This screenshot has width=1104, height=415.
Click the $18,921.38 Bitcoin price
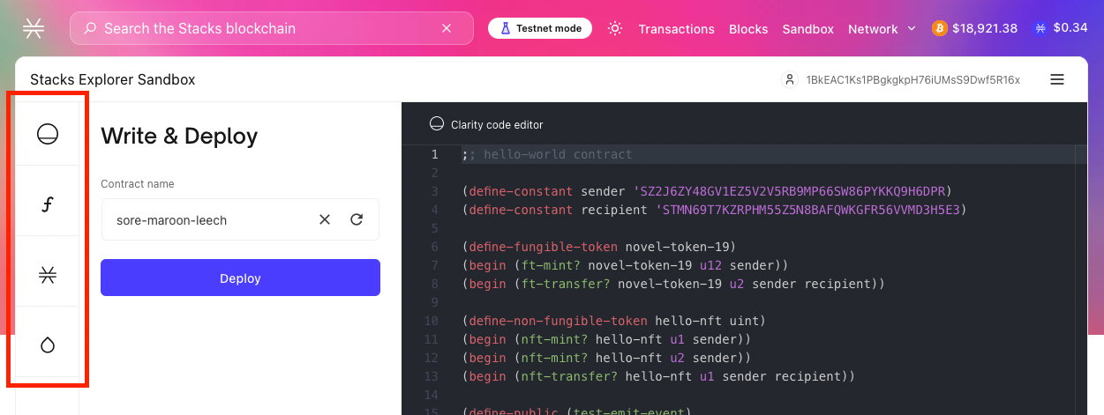point(986,28)
